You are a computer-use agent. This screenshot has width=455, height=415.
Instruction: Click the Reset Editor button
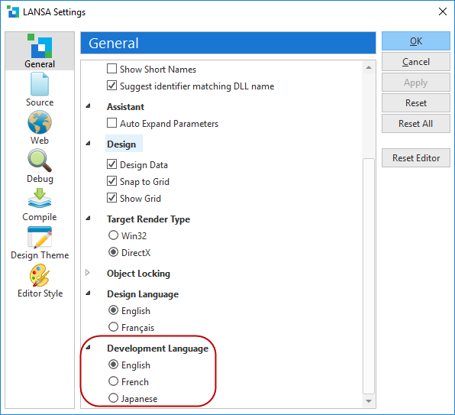coord(416,157)
